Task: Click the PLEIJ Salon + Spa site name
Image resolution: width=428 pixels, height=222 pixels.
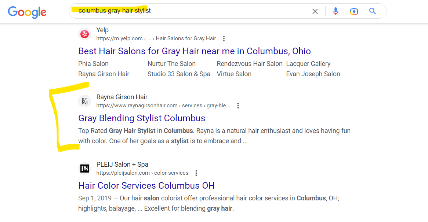Action: click(x=122, y=164)
